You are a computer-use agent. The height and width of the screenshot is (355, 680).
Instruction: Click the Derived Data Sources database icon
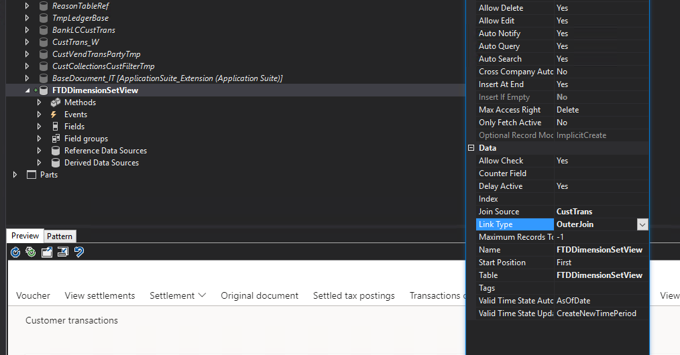tap(56, 163)
